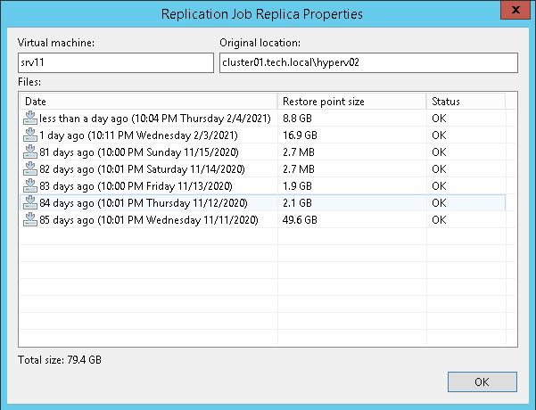Click the 'Virtual machine:' label
The width and height of the screenshot is (536, 410).
(x=56, y=43)
